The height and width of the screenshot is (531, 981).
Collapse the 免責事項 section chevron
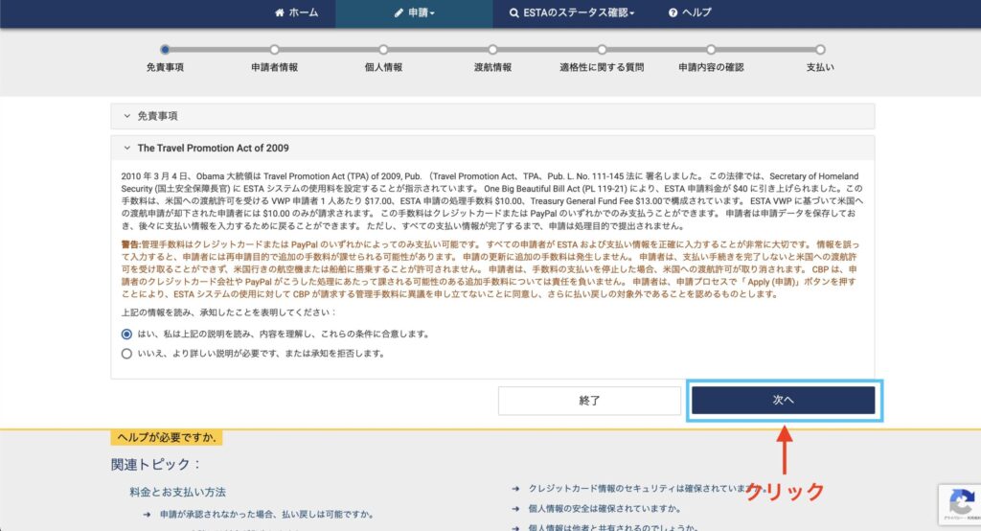[x=126, y=116]
